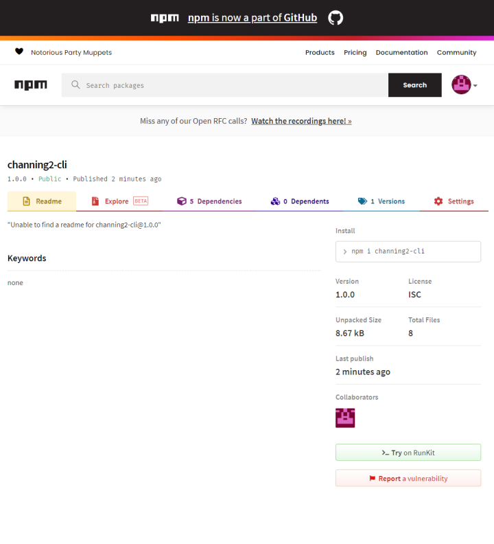Click the green 'Public' label
This screenshot has height=544, width=494.
click(49, 179)
